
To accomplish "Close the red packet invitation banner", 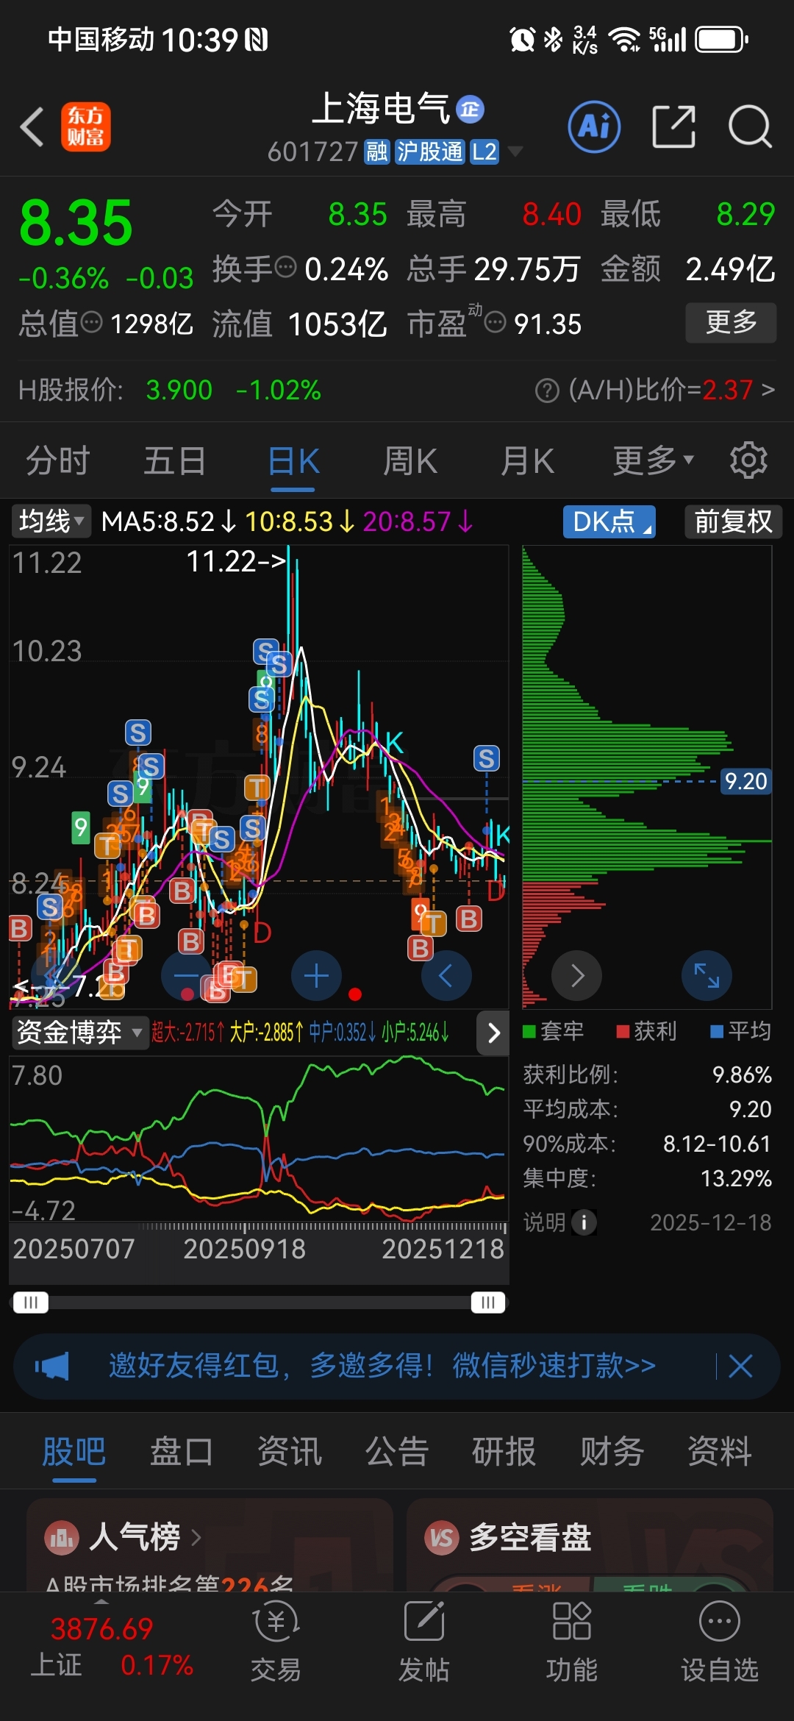I will 740,1367.
